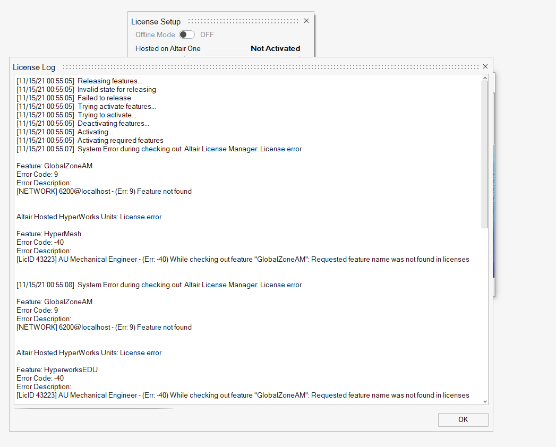This screenshot has height=447, width=556.
Task: Toggle the Offline Mode switch
Action: 186,35
